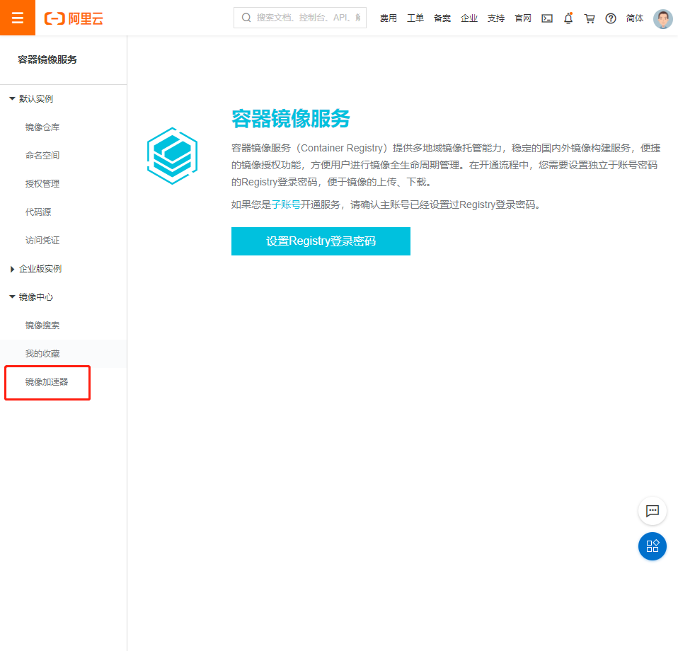Open the 支持 menu

click(496, 18)
